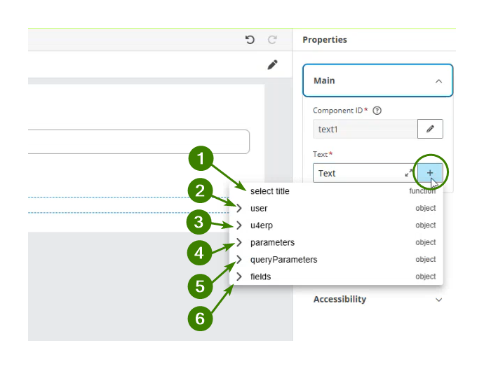Collapse the Main properties section
Viewport: 484px width, 369px height.
coord(438,81)
